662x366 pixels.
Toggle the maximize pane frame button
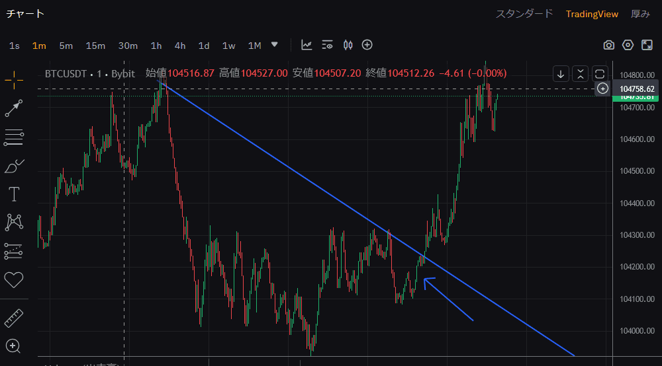(600, 73)
